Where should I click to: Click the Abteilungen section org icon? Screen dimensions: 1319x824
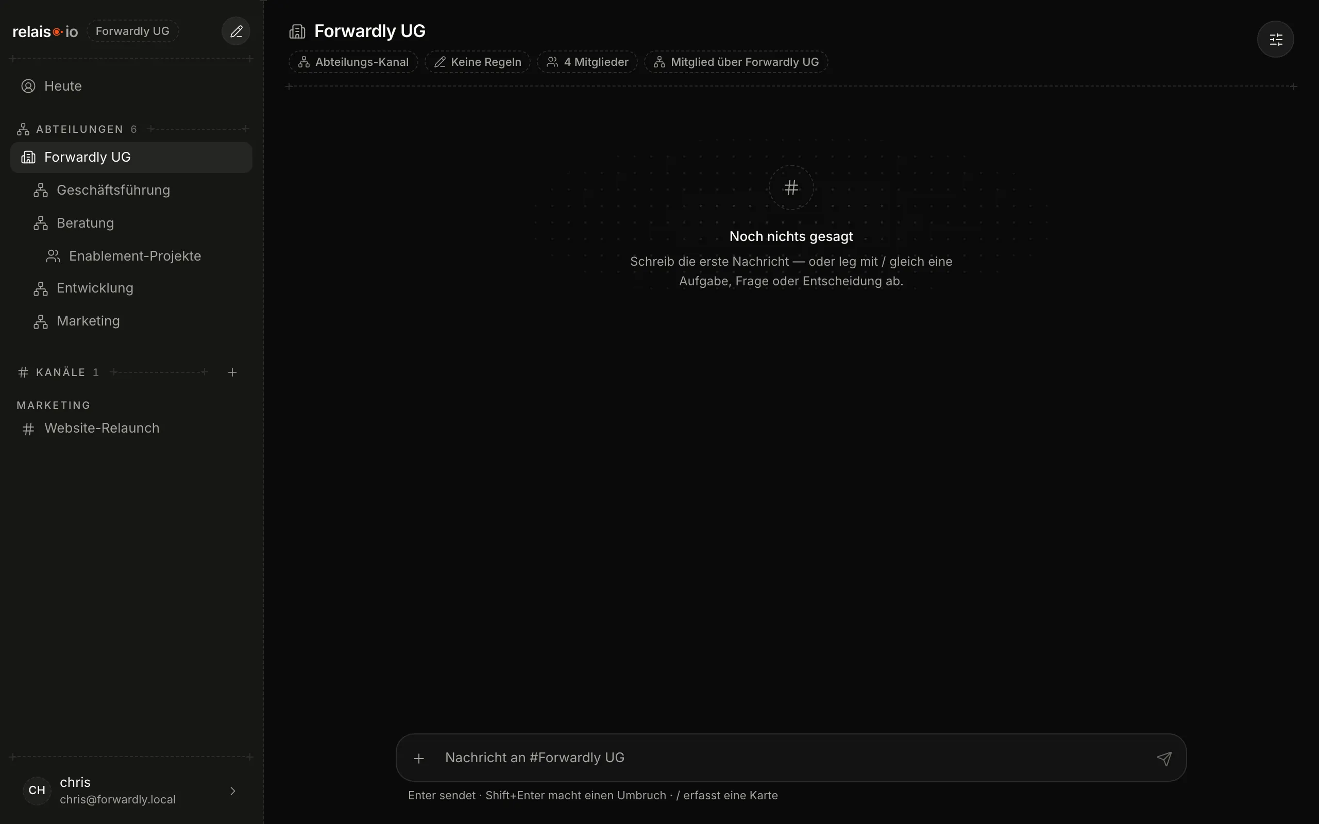coord(23,129)
